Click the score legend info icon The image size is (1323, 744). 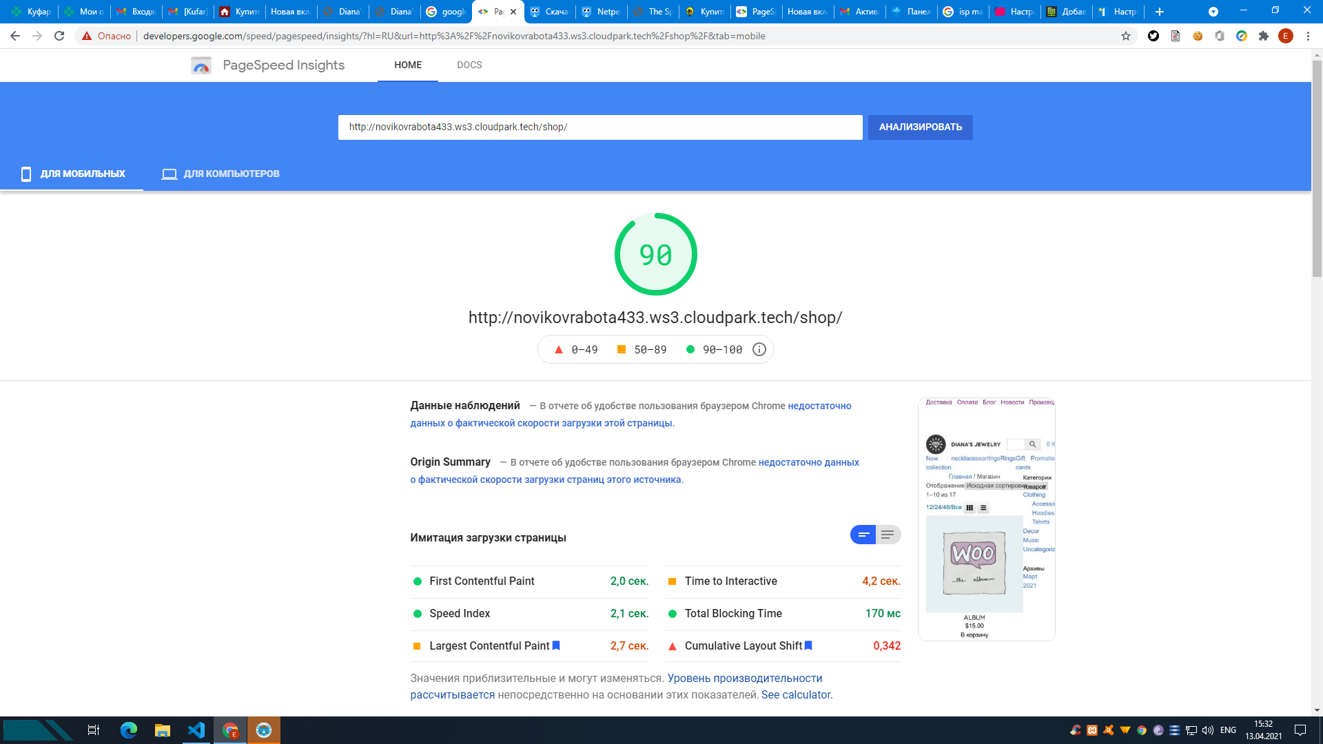point(759,349)
